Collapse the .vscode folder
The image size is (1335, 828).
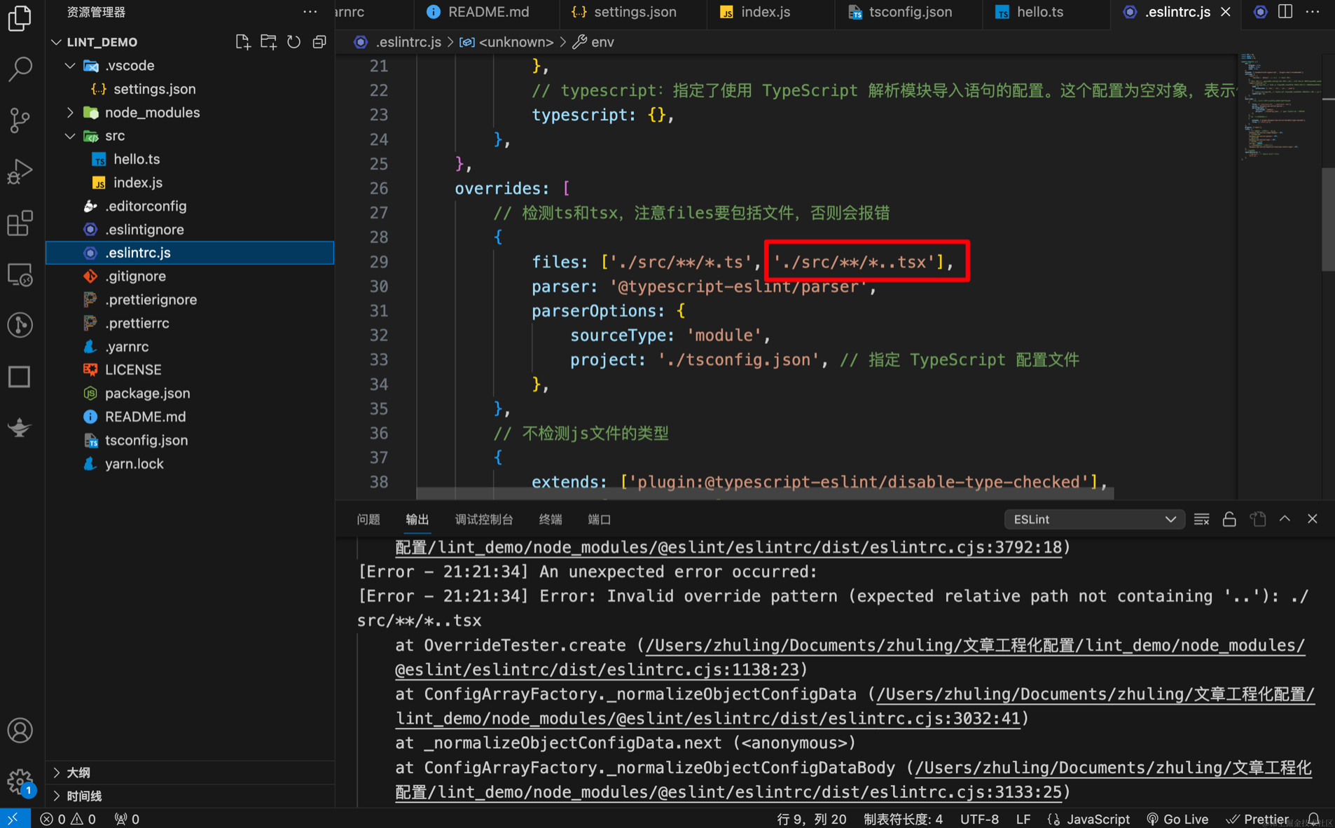pos(70,65)
